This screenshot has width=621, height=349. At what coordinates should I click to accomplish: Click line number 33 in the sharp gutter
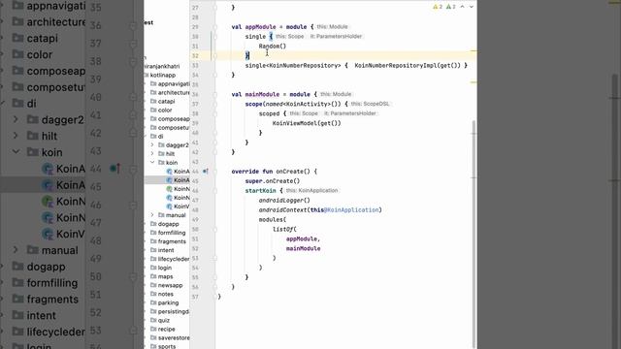(195, 65)
